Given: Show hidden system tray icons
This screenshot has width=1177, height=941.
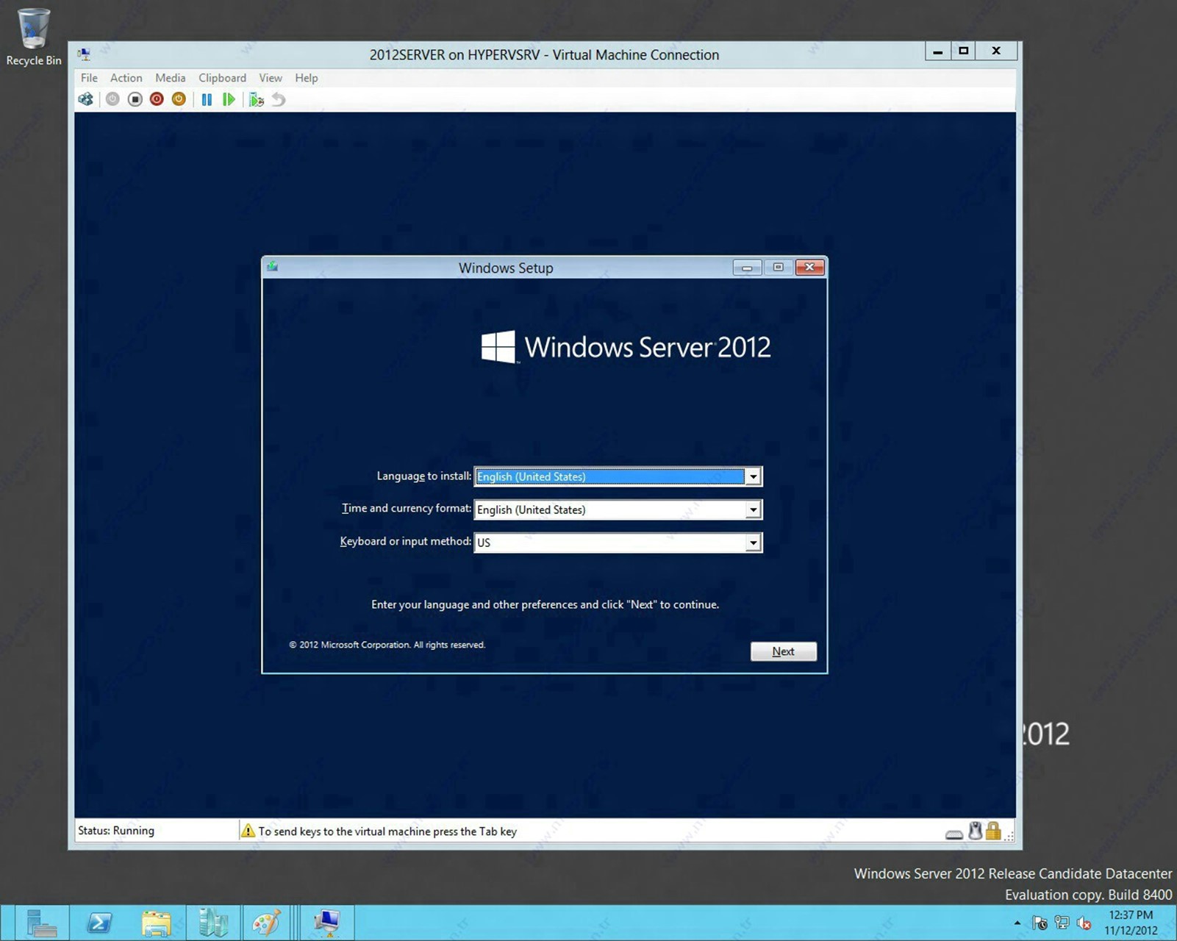Looking at the screenshot, I should [1017, 923].
